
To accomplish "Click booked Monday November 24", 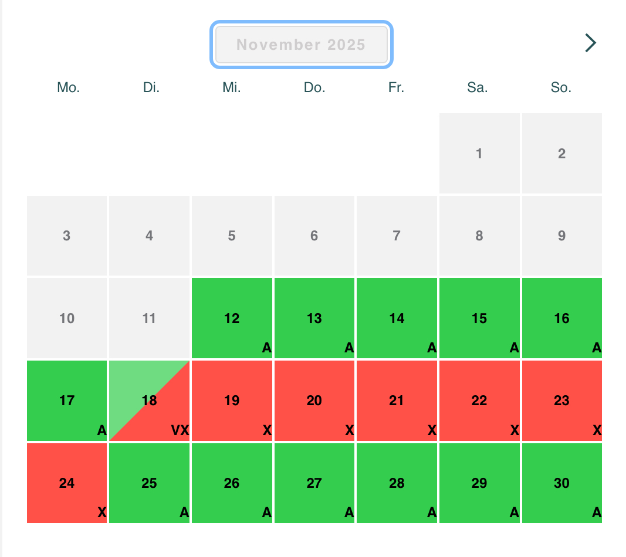I will coord(67,483).
